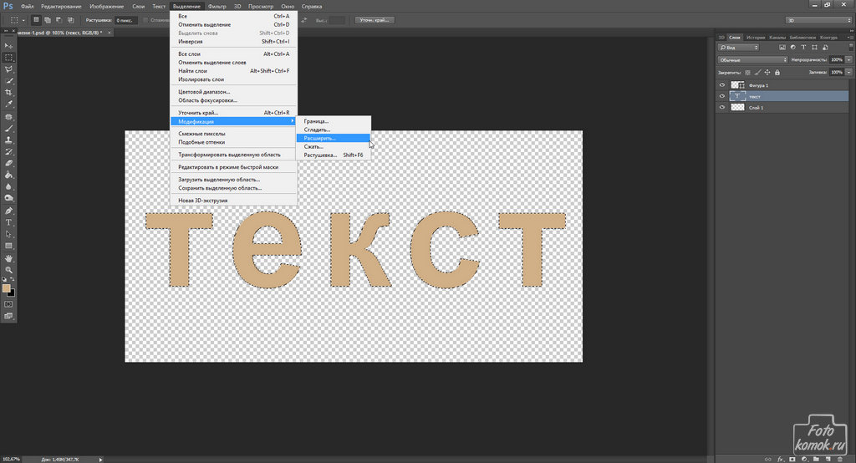Select the Zoom tool
The height and width of the screenshot is (463, 856).
tap(9, 270)
